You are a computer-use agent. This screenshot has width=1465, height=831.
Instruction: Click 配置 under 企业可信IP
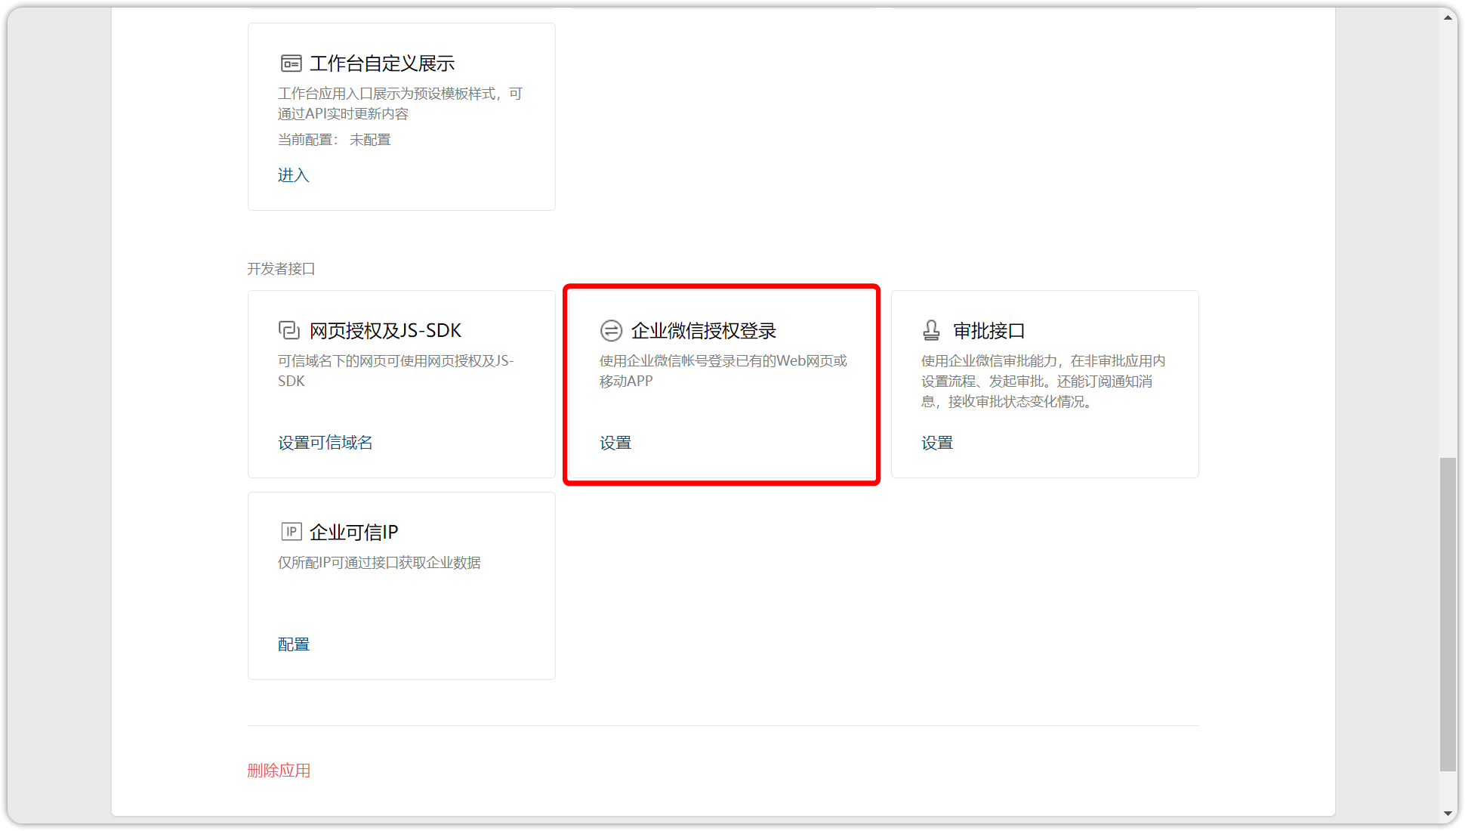click(x=294, y=644)
